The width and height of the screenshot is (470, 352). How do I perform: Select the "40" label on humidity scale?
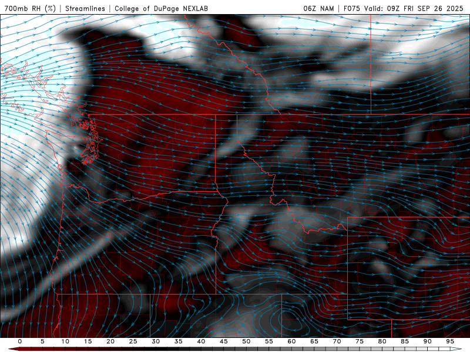(x=201, y=341)
